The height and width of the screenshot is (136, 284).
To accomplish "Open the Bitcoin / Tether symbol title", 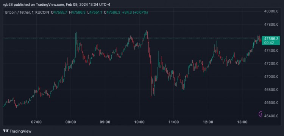I will 17,12.
